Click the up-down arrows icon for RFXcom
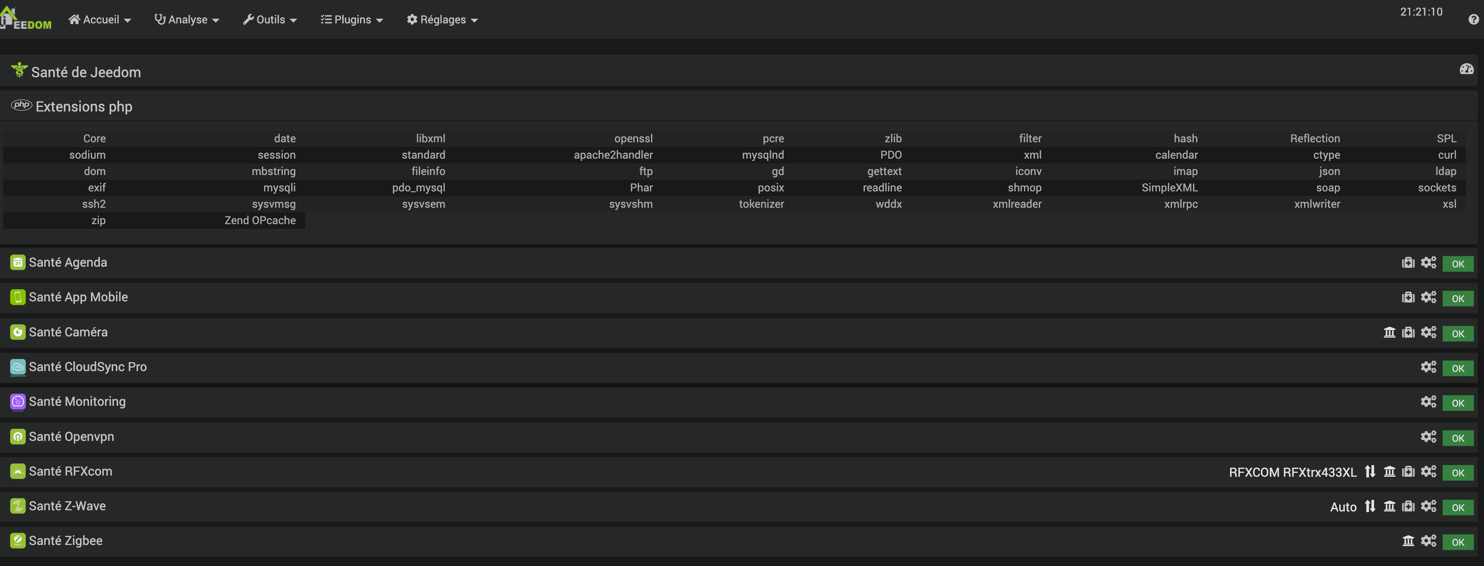This screenshot has width=1484, height=566. click(x=1370, y=472)
